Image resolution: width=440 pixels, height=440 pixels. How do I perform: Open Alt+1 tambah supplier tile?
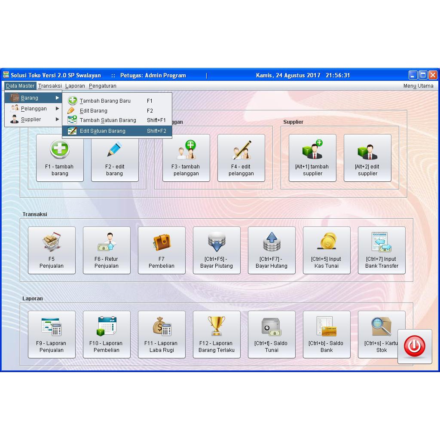tap(312, 158)
